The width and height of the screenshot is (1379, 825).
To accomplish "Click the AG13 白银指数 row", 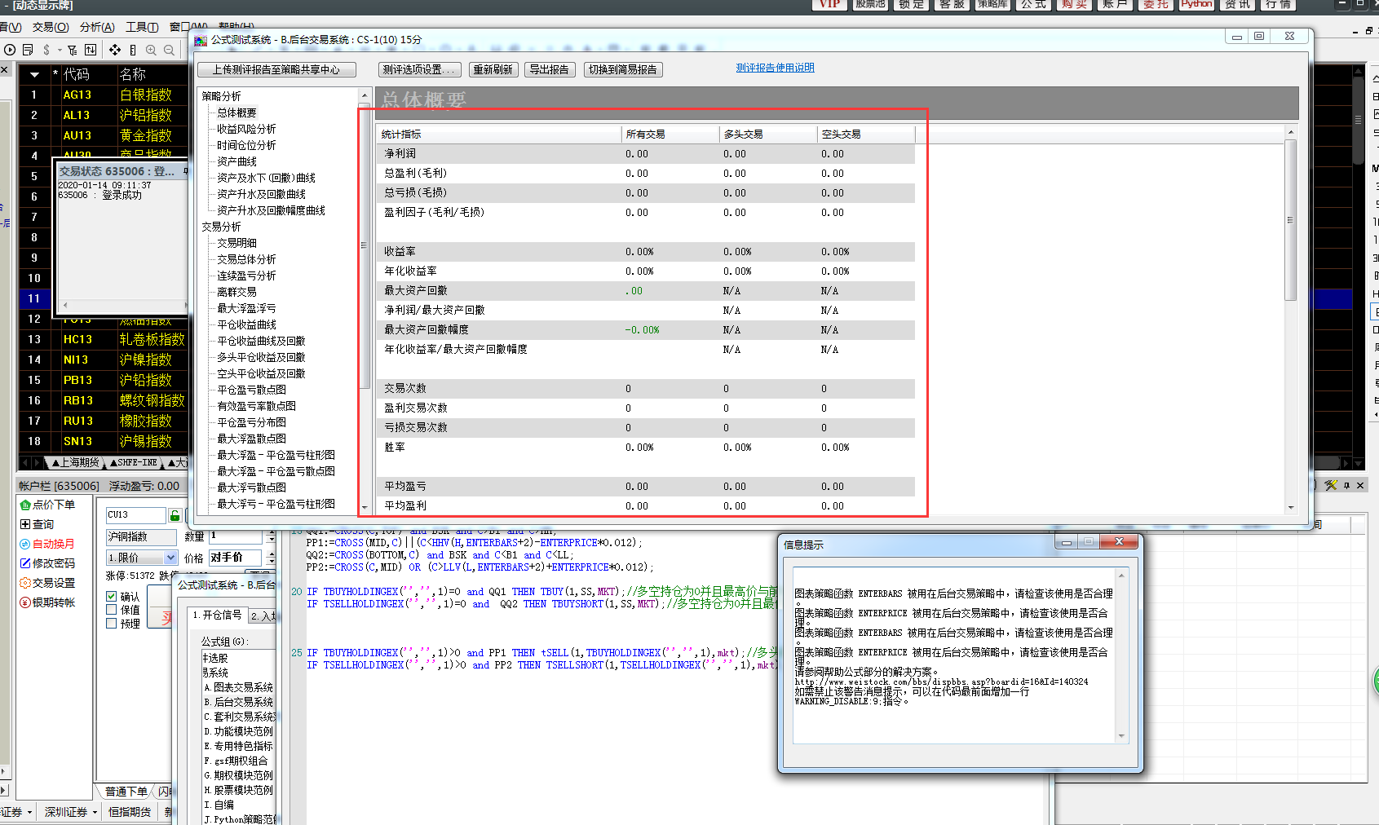I will pos(104,95).
